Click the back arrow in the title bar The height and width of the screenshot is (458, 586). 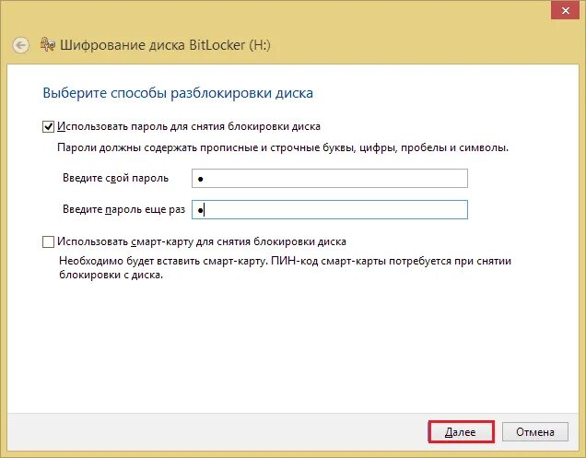(x=20, y=45)
